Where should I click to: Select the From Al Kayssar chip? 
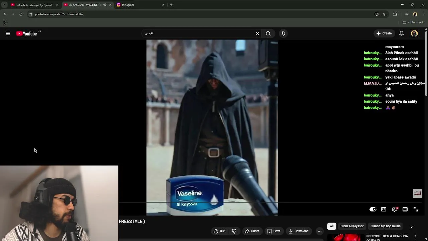tap(352, 226)
